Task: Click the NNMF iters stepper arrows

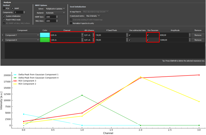Action: click(57, 17)
